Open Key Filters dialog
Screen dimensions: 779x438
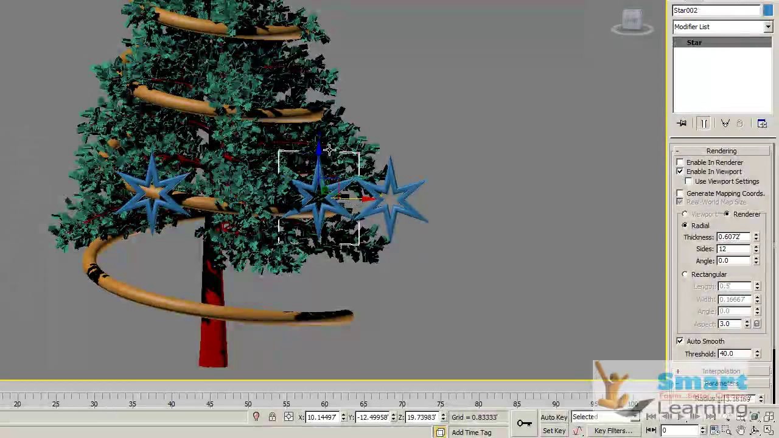pos(613,431)
